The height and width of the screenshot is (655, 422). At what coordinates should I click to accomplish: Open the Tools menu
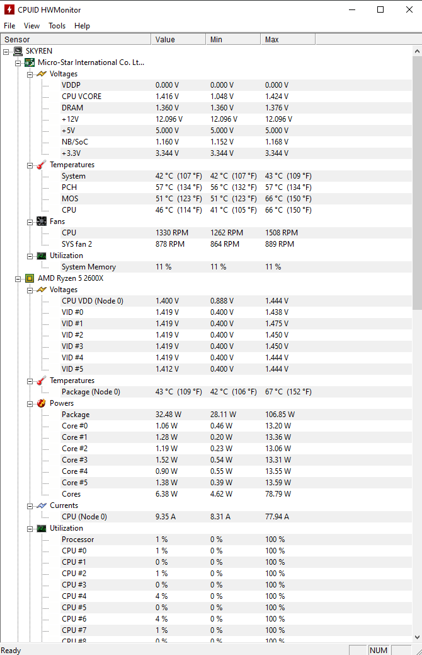tap(57, 26)
